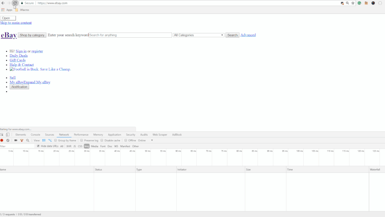Image resolution: width=385 pixels, height=217 pixels.
Task: Focus the network Filter text field
Action: click(x=17, y=146)
